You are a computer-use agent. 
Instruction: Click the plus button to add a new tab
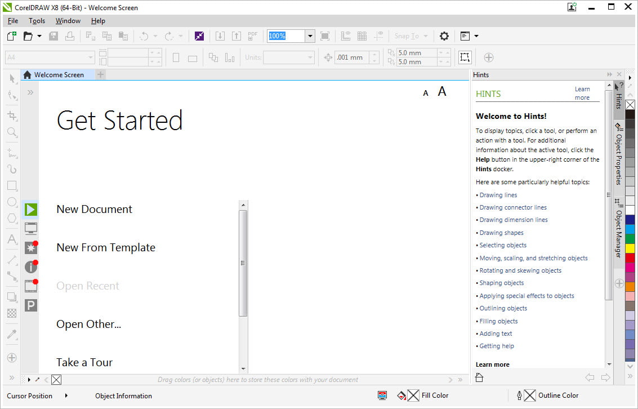click(100, 74)
